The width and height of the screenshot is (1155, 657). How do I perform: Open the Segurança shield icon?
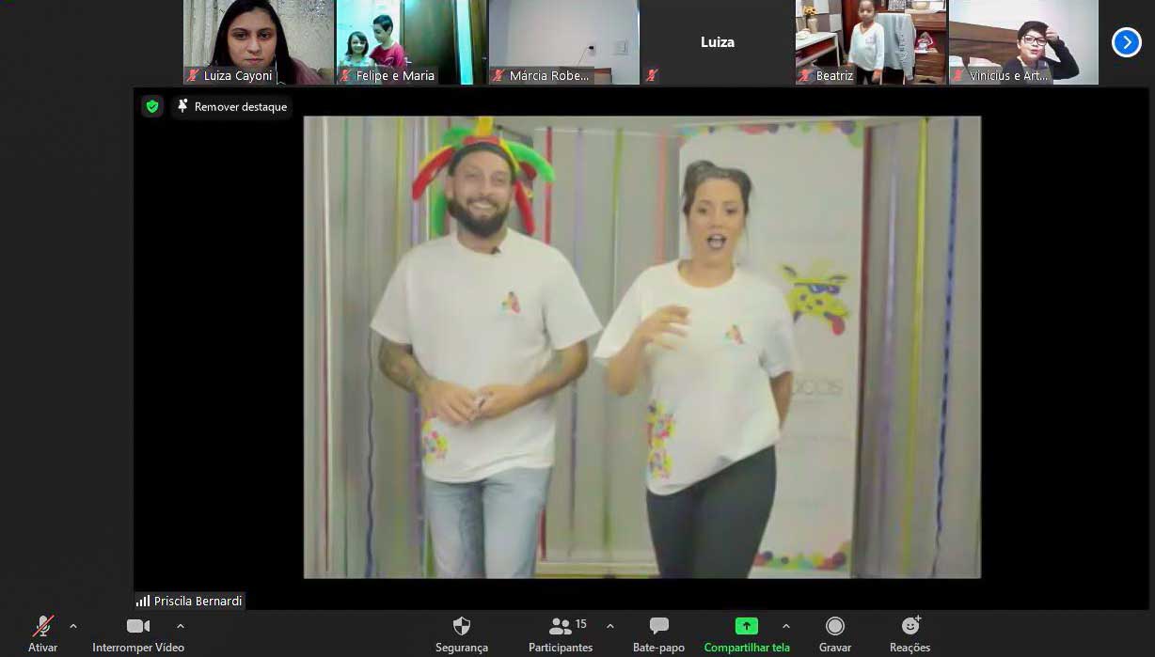(461, 627)
